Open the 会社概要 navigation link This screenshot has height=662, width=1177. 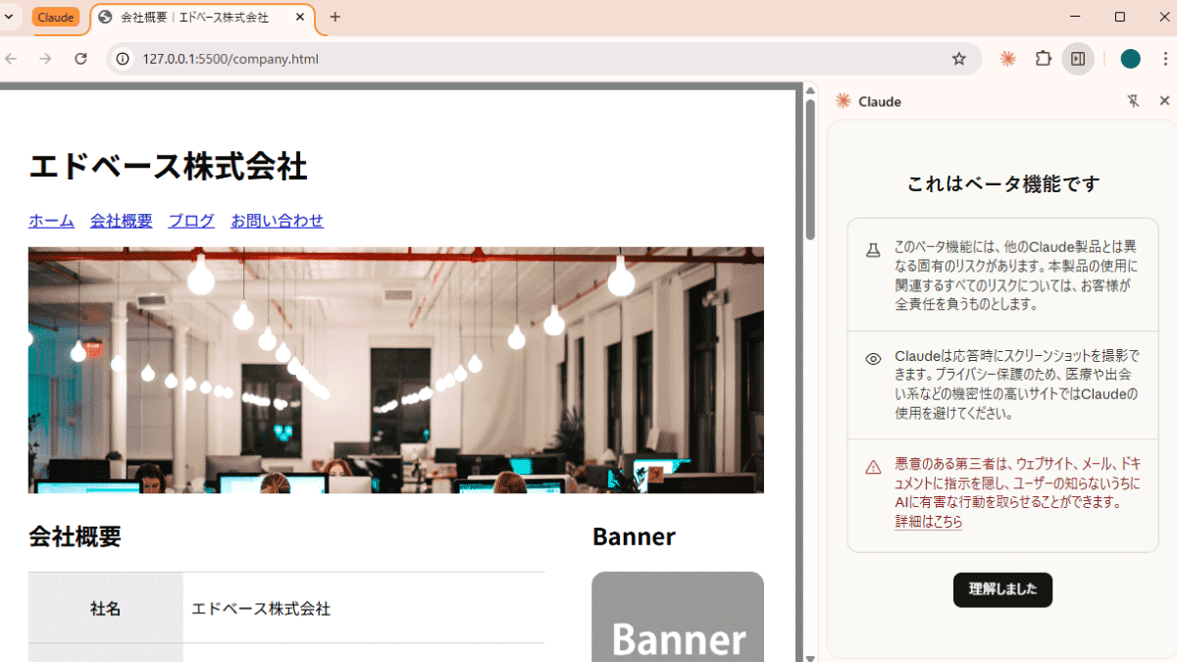point(122,221)
